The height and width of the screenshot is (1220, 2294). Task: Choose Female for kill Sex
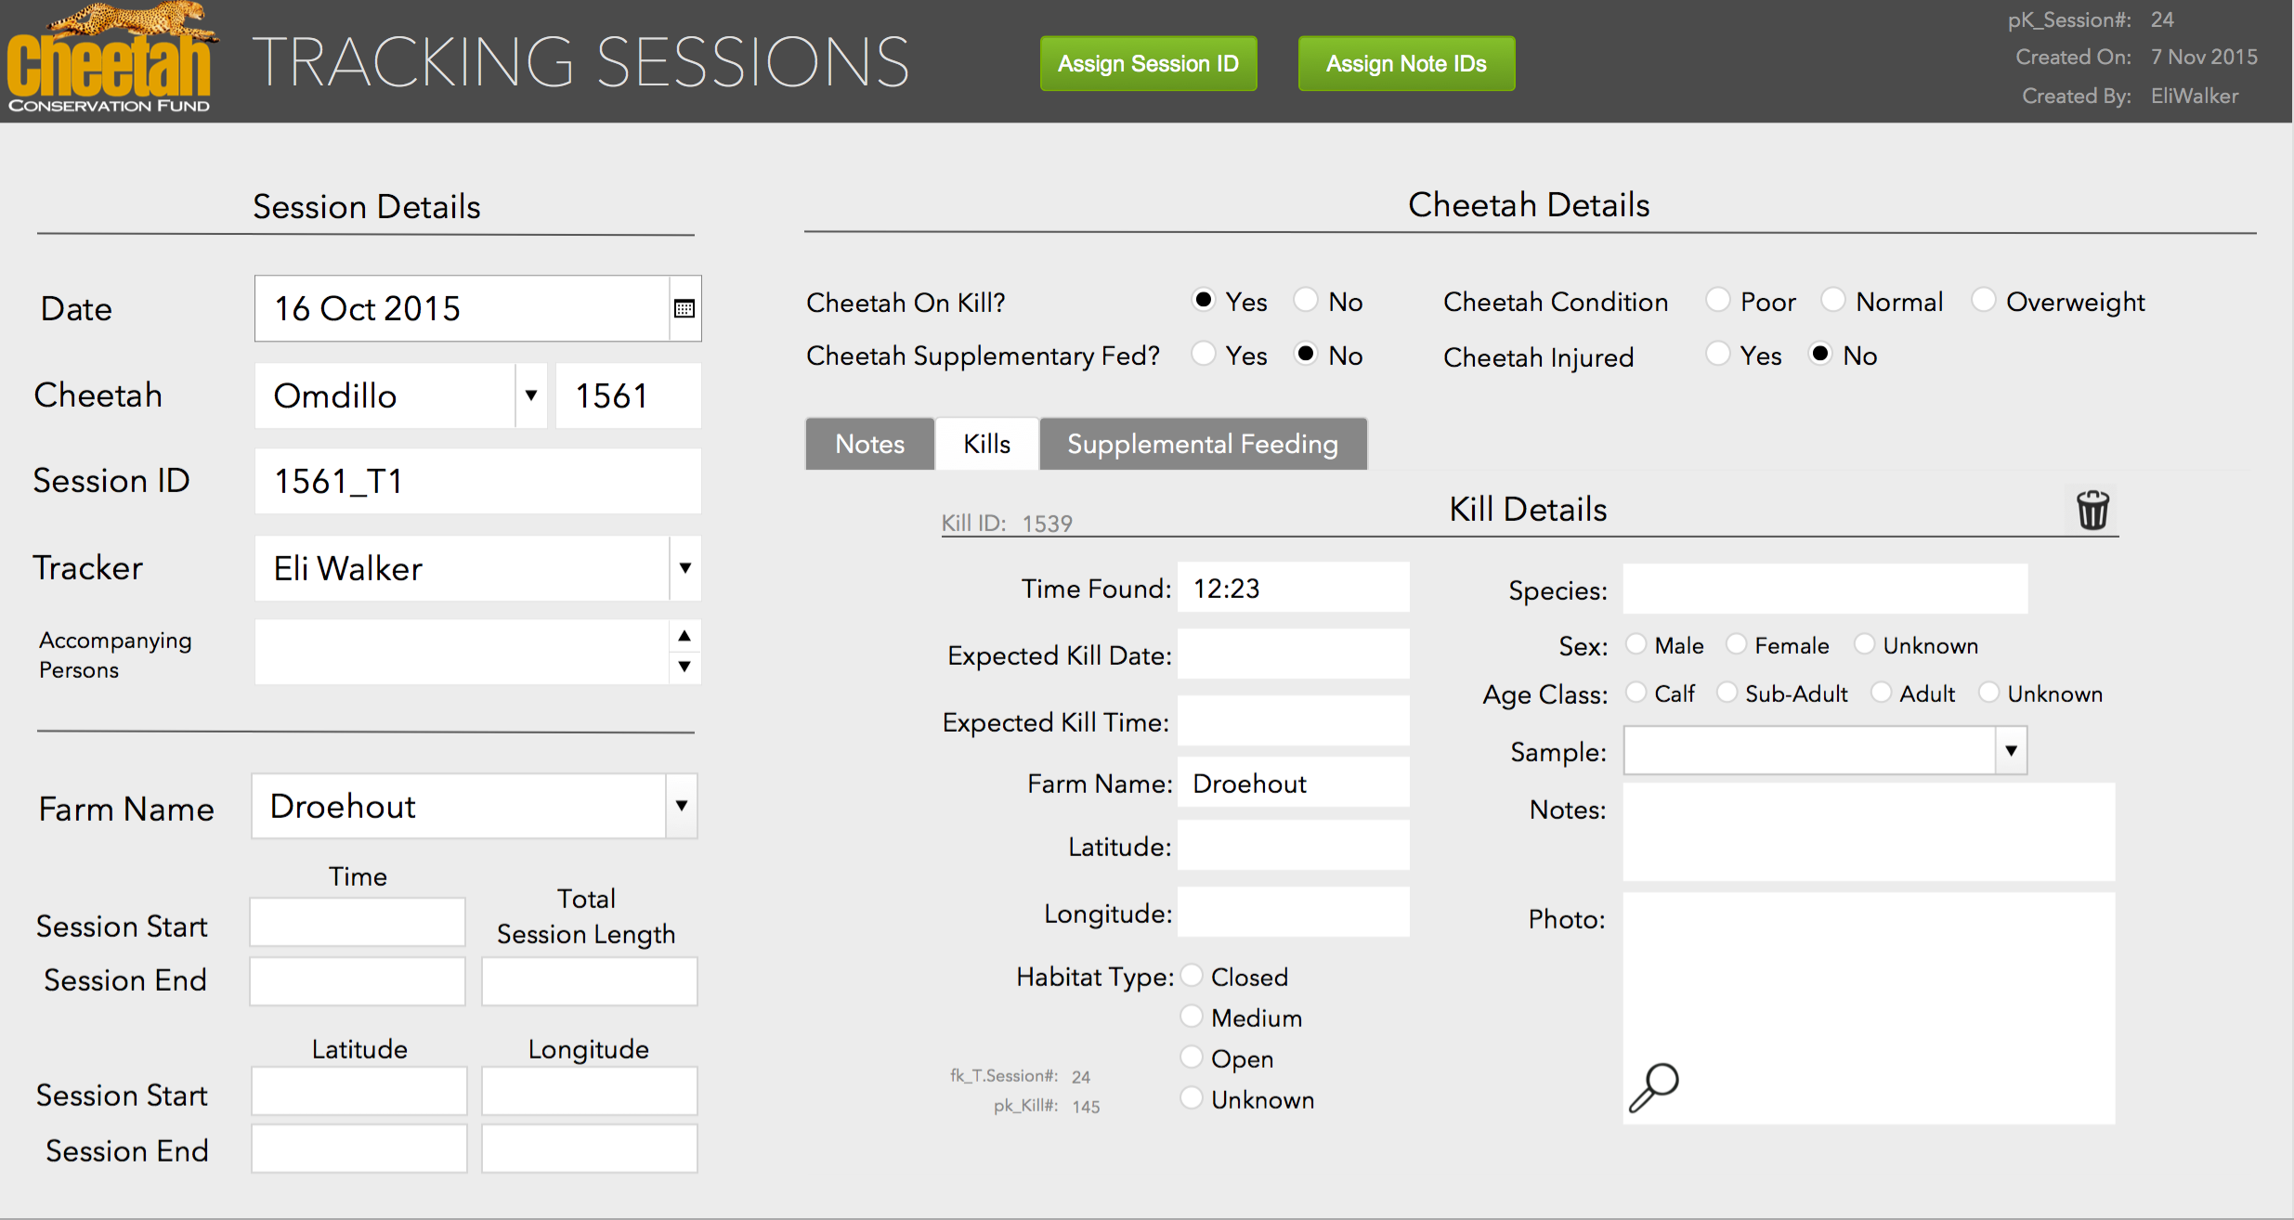1736,644
